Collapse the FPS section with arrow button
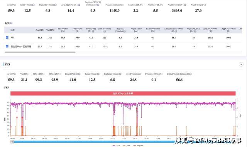Image resolution: width=247 pixels, height=147 pixels. click(x=241, y=64)
